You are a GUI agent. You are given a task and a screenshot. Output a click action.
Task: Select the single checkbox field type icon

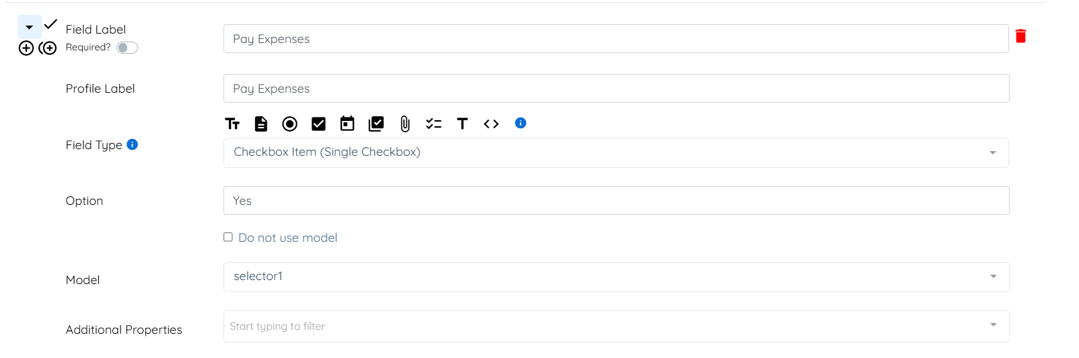coord(318,124)
